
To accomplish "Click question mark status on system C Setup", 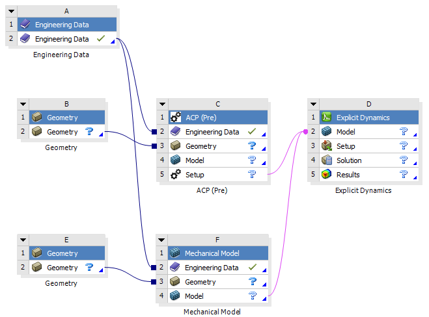I will (x=252, y=174).
